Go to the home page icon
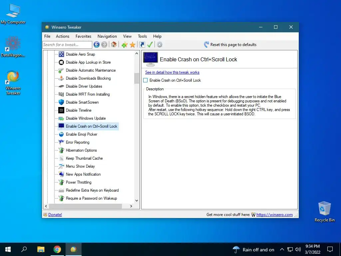This screenshot has width=341, height=256. [x=114, y=45]
